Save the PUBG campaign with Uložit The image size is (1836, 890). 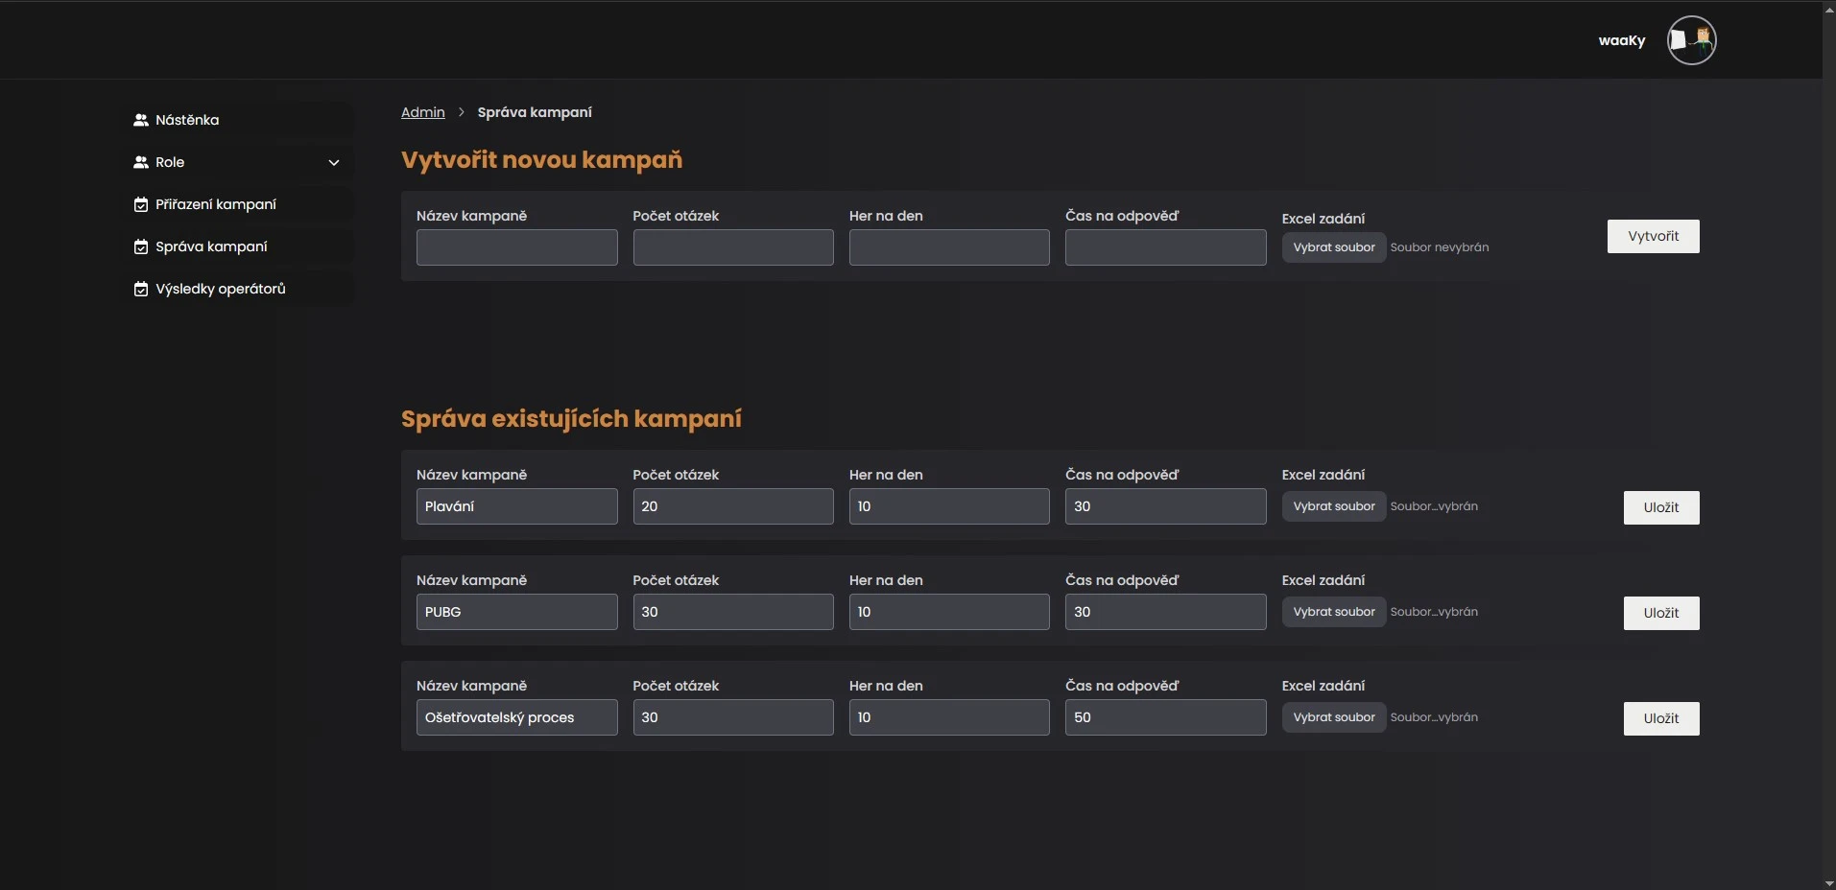(1660, 613)
